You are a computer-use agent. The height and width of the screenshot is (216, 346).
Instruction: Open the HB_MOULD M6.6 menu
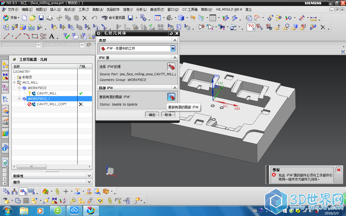(229, 9)
